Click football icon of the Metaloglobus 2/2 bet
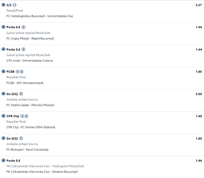 coord(3,5)
